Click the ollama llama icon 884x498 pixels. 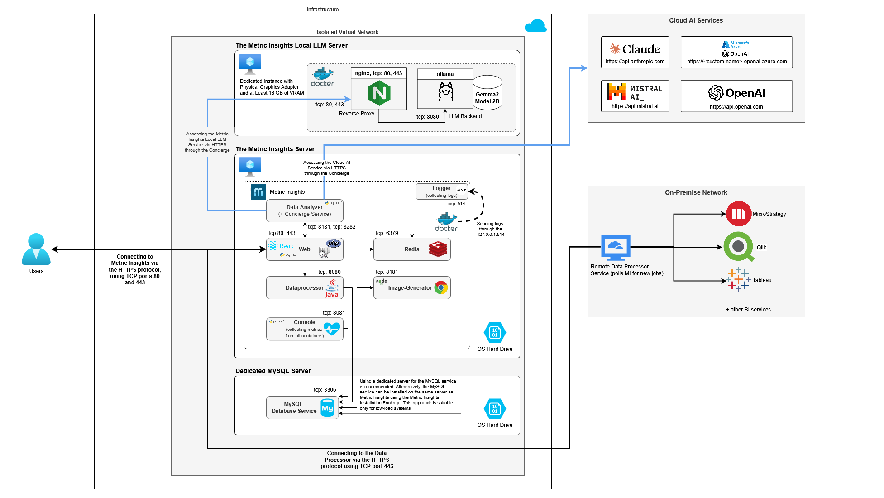(x=445, y=92)
